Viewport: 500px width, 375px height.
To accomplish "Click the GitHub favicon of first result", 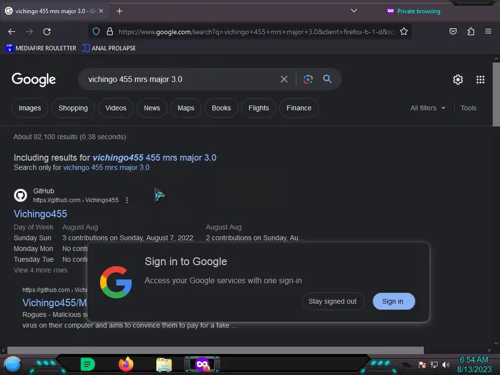I will click(21, 195).
